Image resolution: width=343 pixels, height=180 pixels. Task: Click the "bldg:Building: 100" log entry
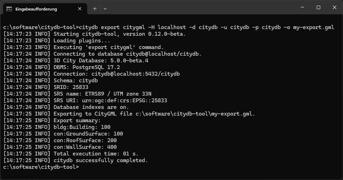click(x=82, y=127)
